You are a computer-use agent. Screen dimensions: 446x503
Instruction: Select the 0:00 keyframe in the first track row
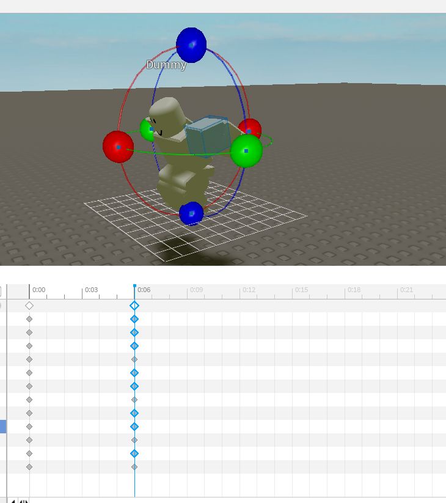pyautogui.click(x=29, y=319)
